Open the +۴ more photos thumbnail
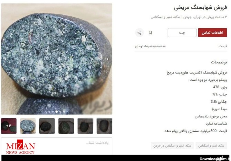This screenshot has width=231, height=161. coord(9,126)
